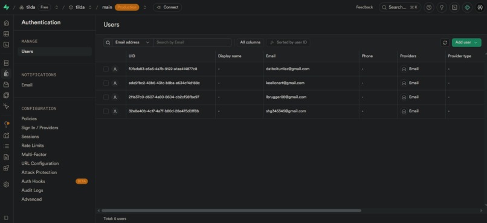Open the Edge Functions sidebar icon

tap(6, 95)
